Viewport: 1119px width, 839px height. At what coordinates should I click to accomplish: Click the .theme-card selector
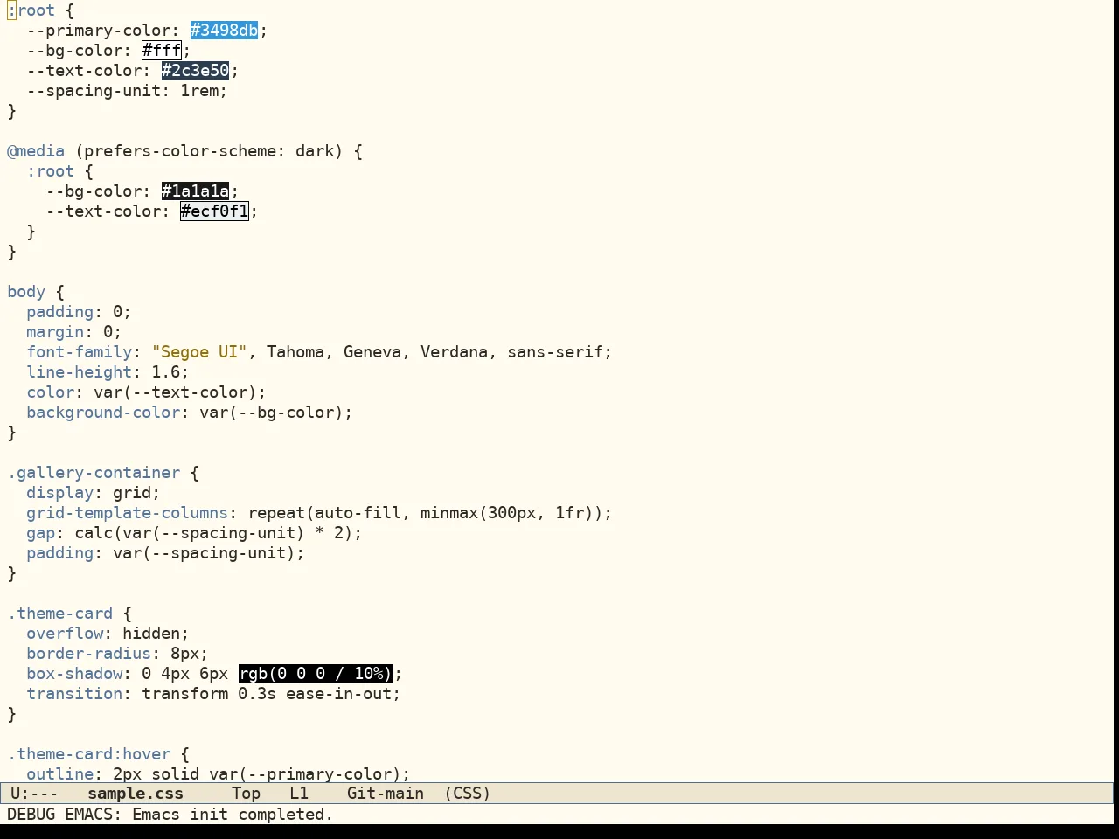point(60,614)
